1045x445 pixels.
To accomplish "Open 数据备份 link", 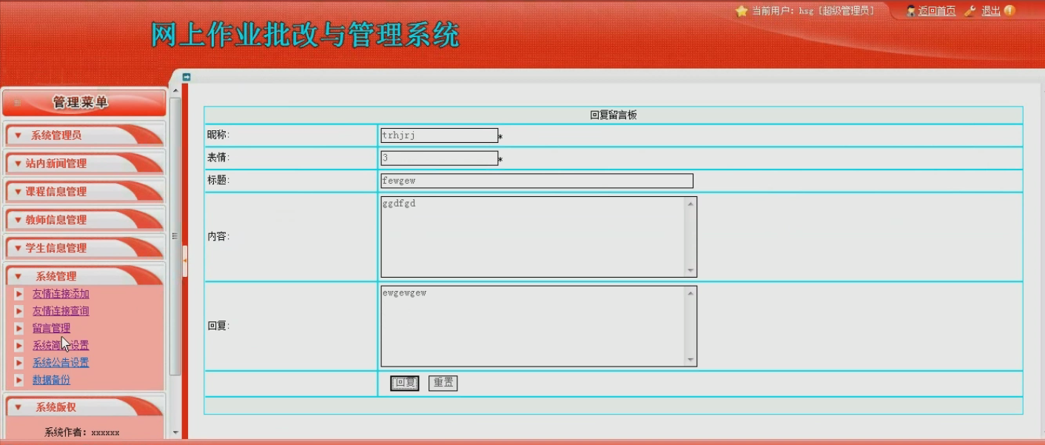I will tap(52, 380).
